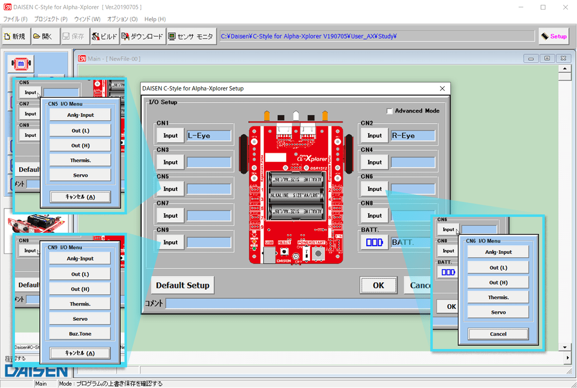
Task: Click キャンセル (A) in the CN5 I/O Menu
Action: [80, 196]
